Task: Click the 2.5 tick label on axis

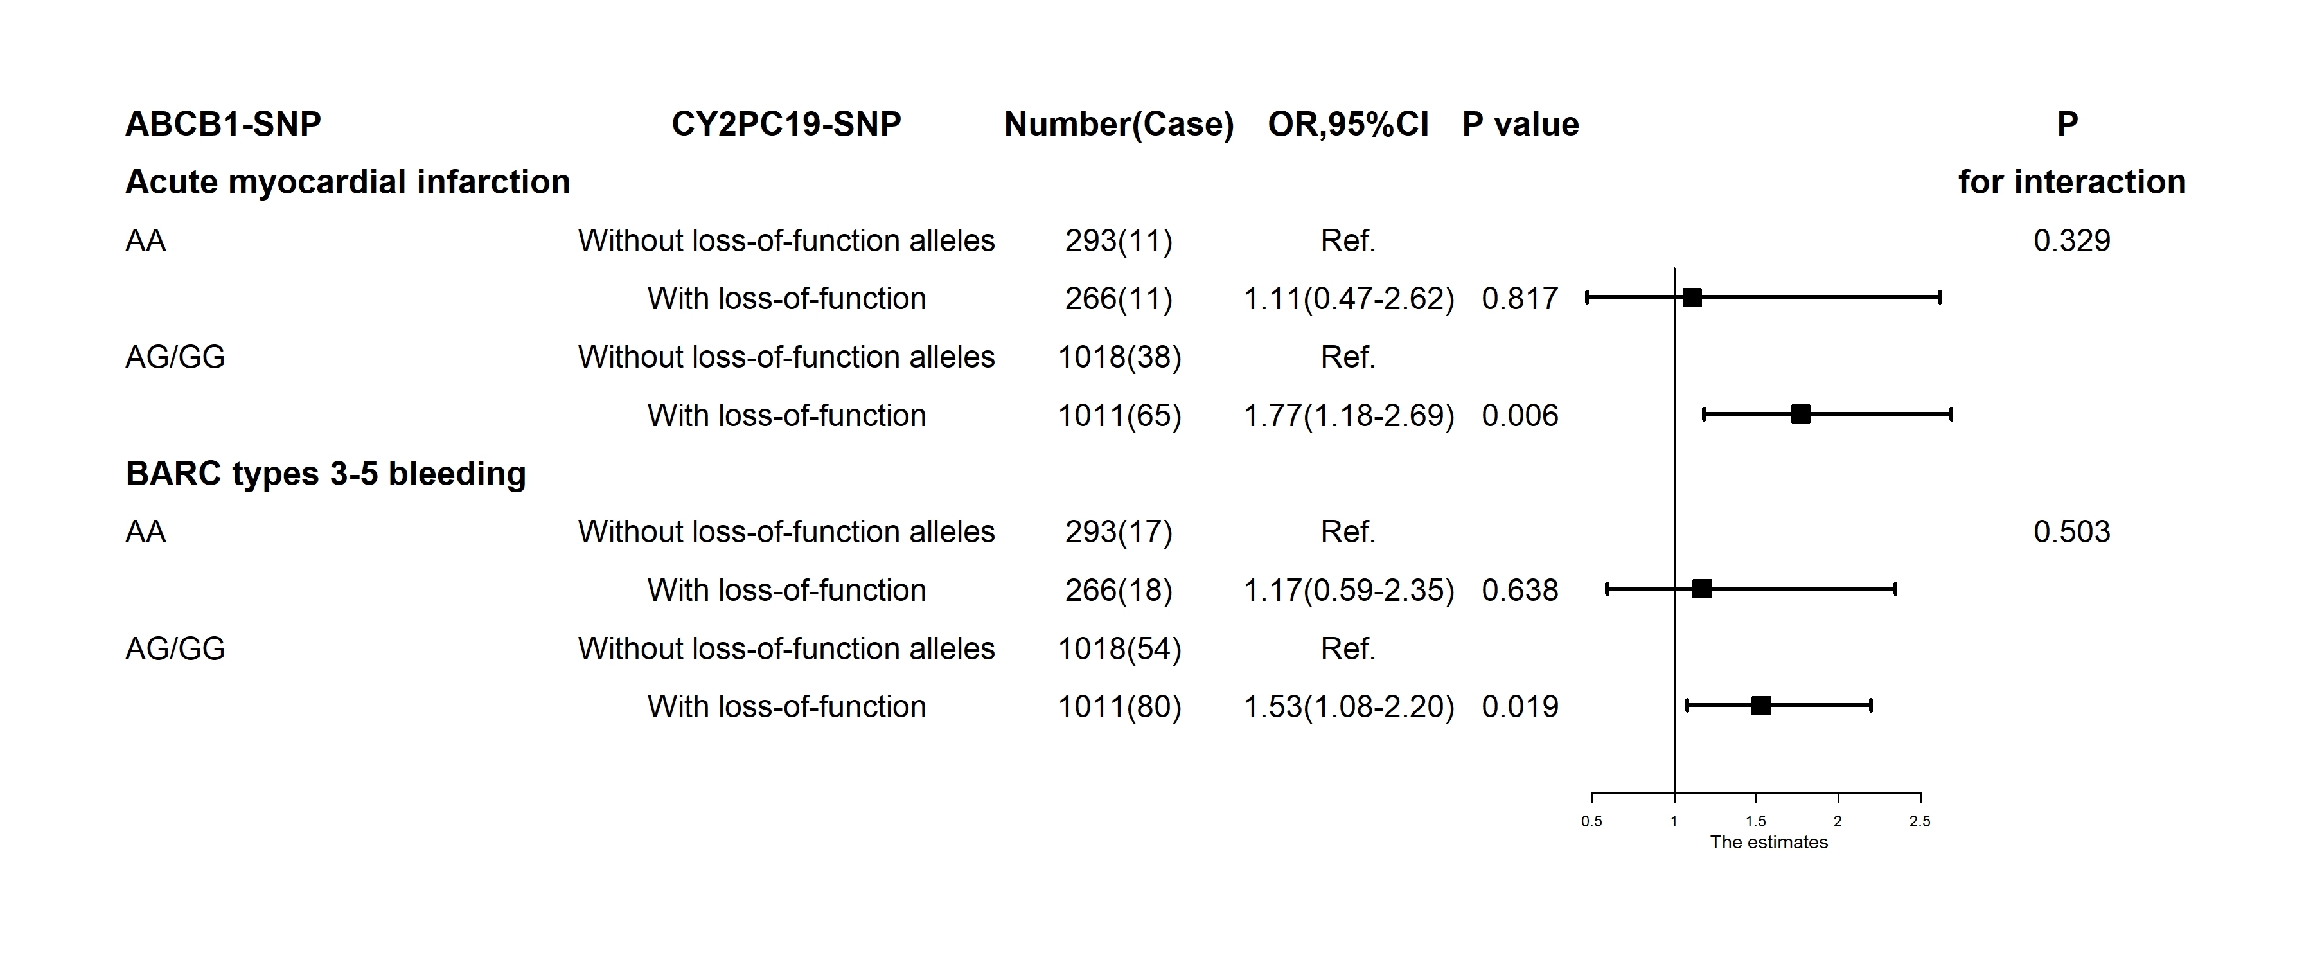Action: (x=1920, y=821)
